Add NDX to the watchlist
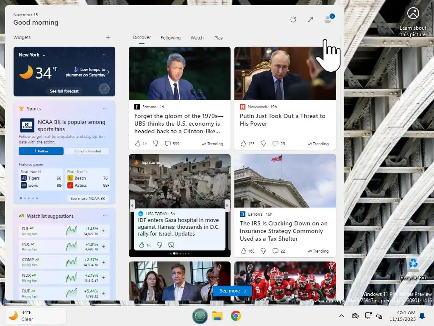 (x=103, y=278)
